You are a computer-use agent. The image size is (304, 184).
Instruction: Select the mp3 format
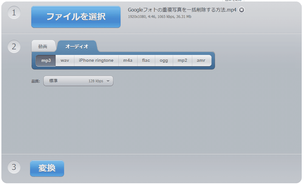click(x=46, y=60)
